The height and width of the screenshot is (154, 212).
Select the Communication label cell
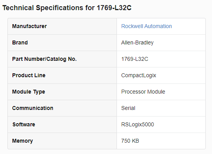(x=62, y=108)
